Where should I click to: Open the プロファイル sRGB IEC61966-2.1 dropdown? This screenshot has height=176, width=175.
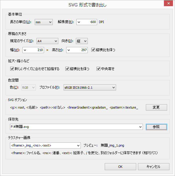[90, 88]
